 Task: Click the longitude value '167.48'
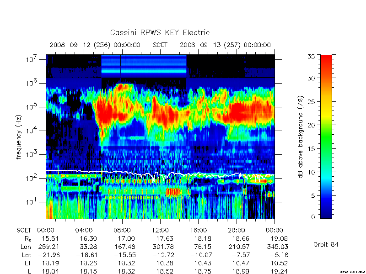(125, 247)
